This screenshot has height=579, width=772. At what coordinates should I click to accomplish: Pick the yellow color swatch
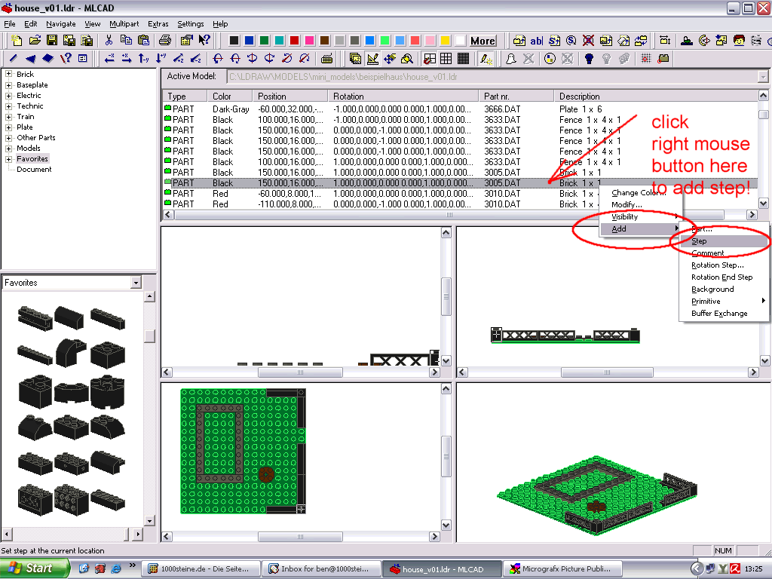[x=445, y=41]
